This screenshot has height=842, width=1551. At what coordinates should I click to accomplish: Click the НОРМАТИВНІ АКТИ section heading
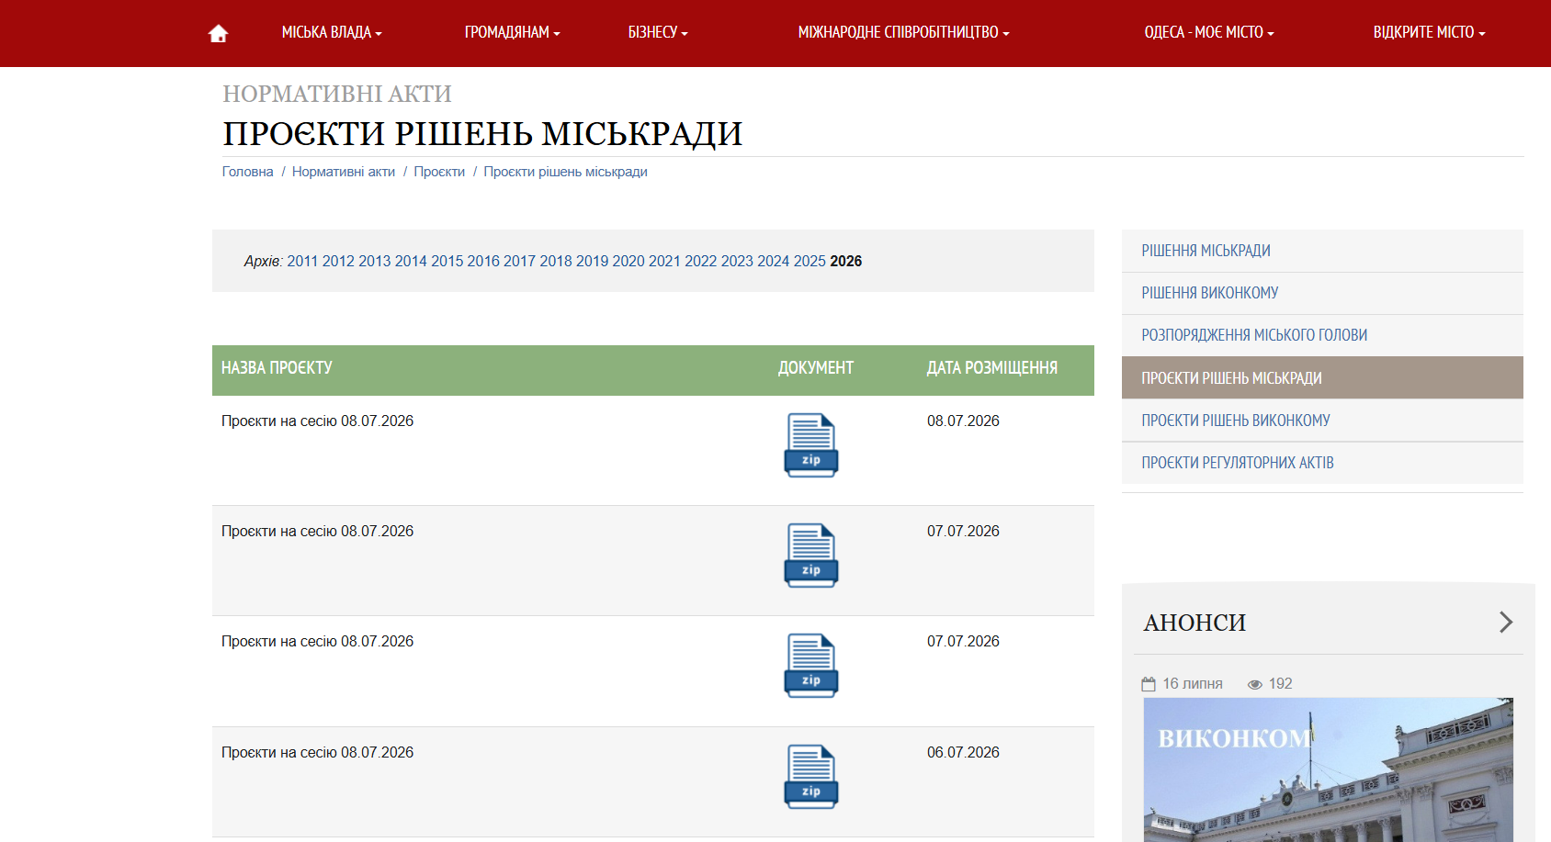tap(337, 94)
